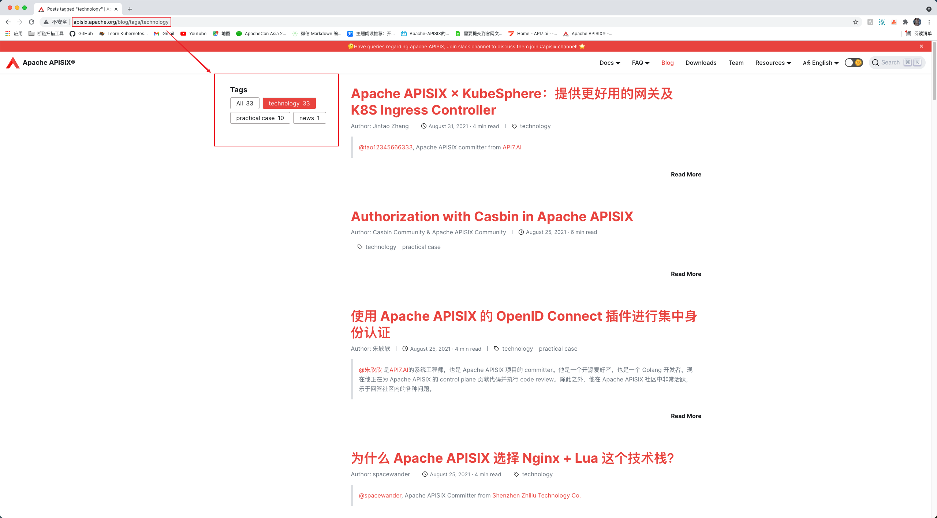Click join #apisix channel link
Screen dimensions: 937x518
[553, 46]
